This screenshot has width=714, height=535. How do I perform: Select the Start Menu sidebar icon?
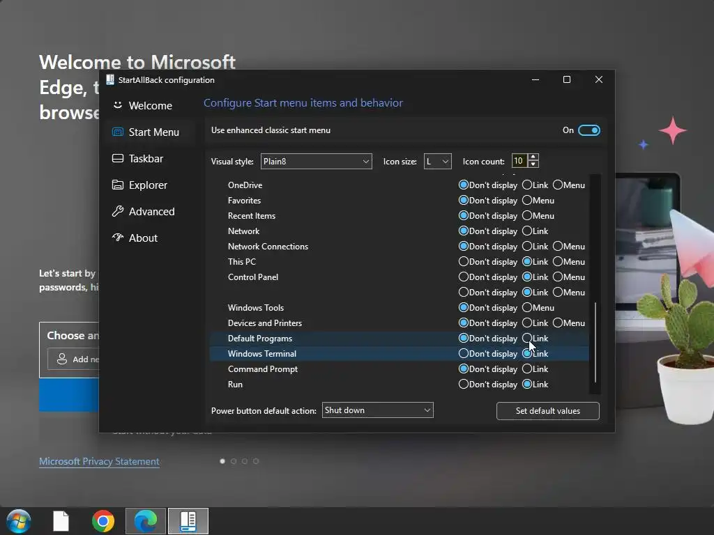117,132
